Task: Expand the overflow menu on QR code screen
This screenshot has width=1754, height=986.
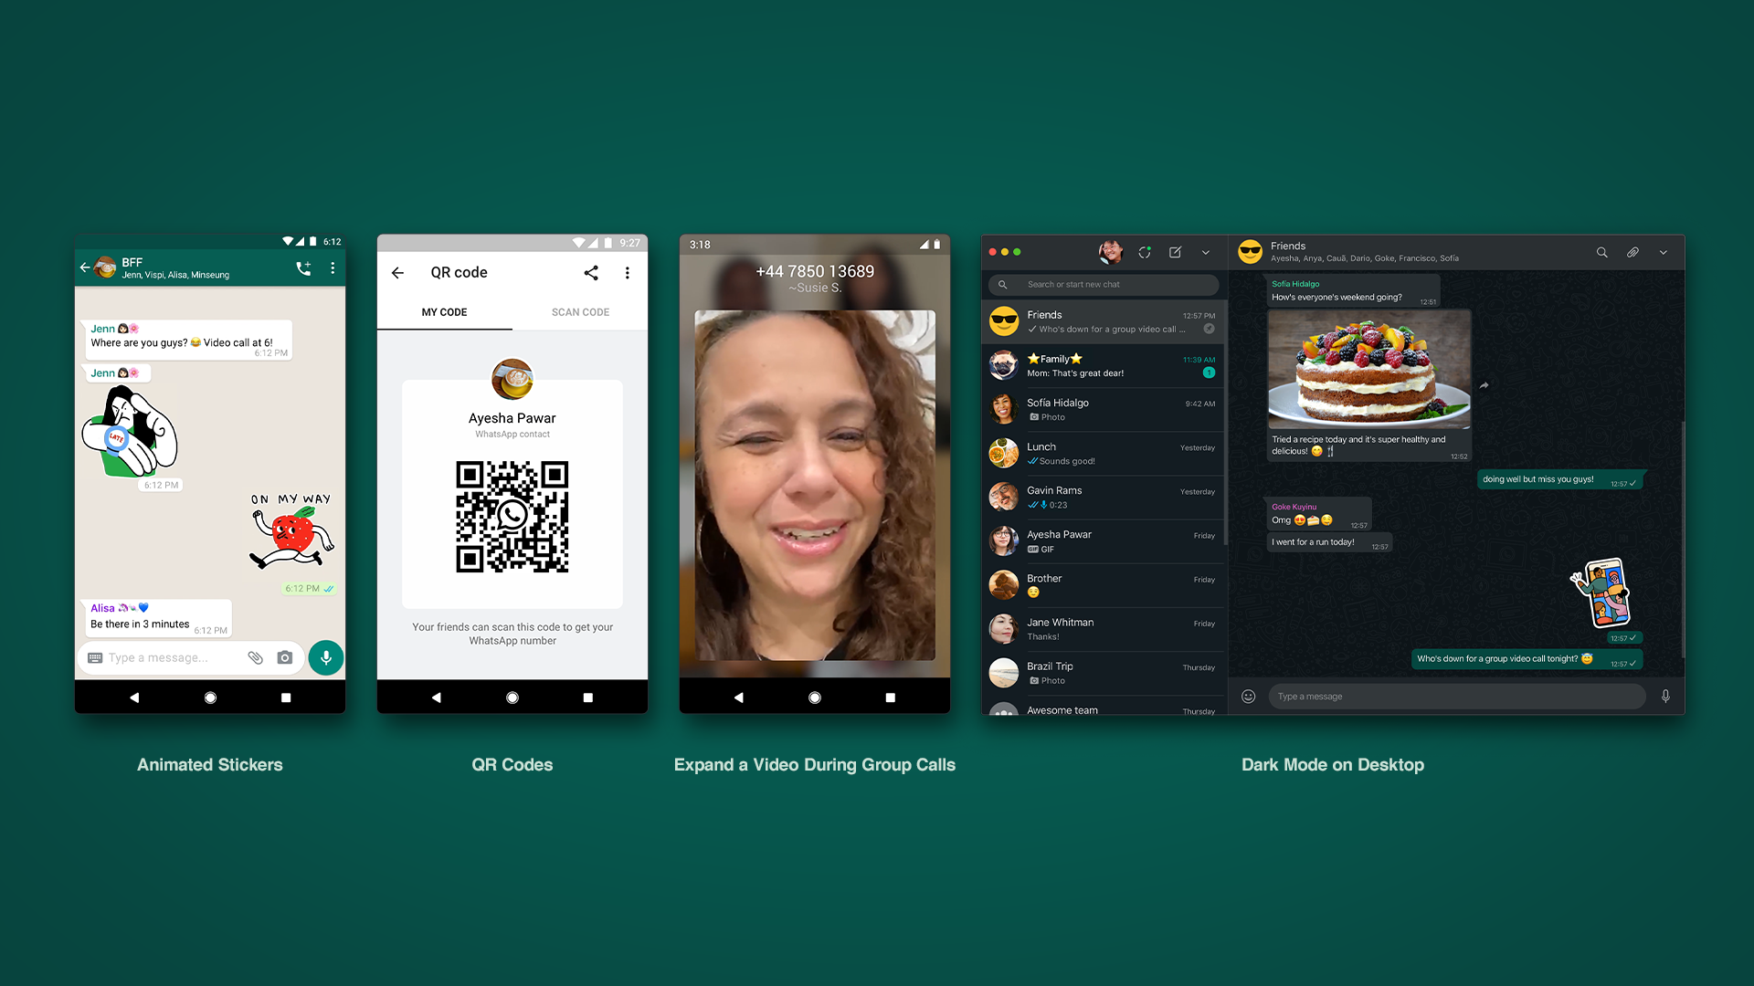Action: pos(628,272)
